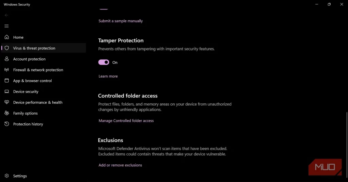Screen dimensions: 348x182
Task: Open the Manage Controlled folder access link
Action: [126, 121]
